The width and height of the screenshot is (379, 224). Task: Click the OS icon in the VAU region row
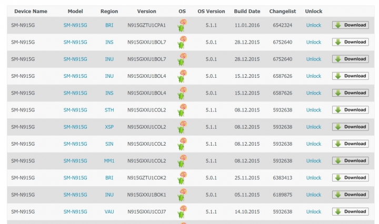[182, 212]
